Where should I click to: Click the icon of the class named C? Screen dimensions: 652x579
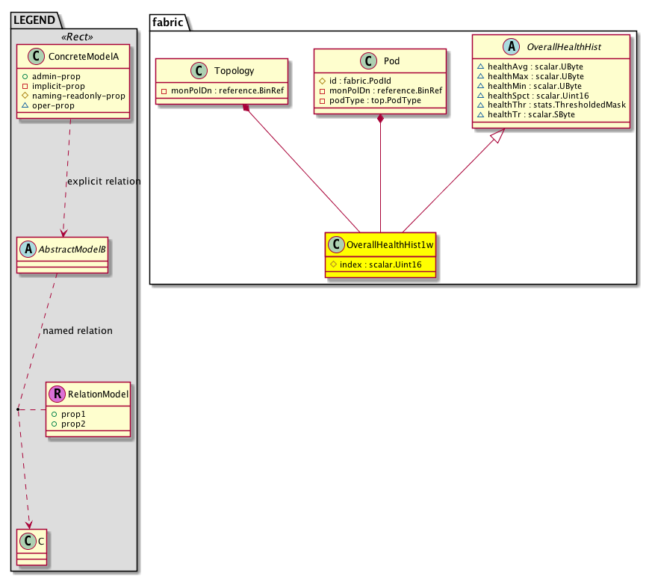28,539
